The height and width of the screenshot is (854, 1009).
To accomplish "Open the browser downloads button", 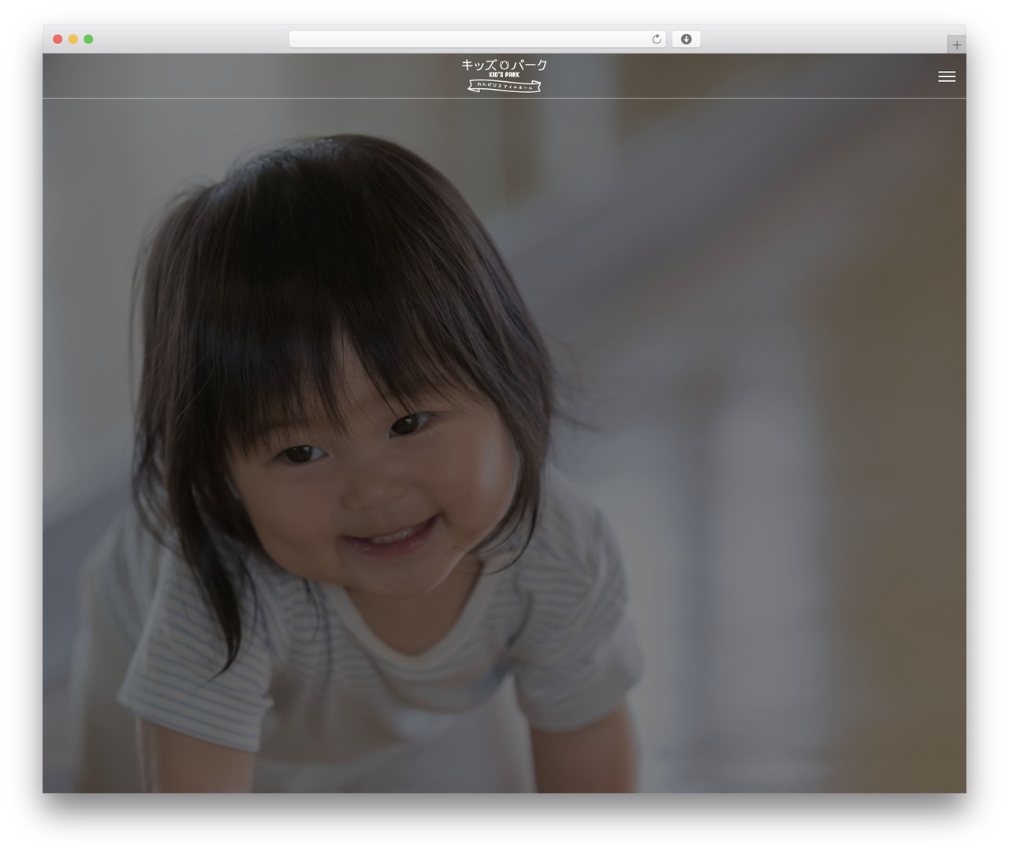I will (686, 39).
